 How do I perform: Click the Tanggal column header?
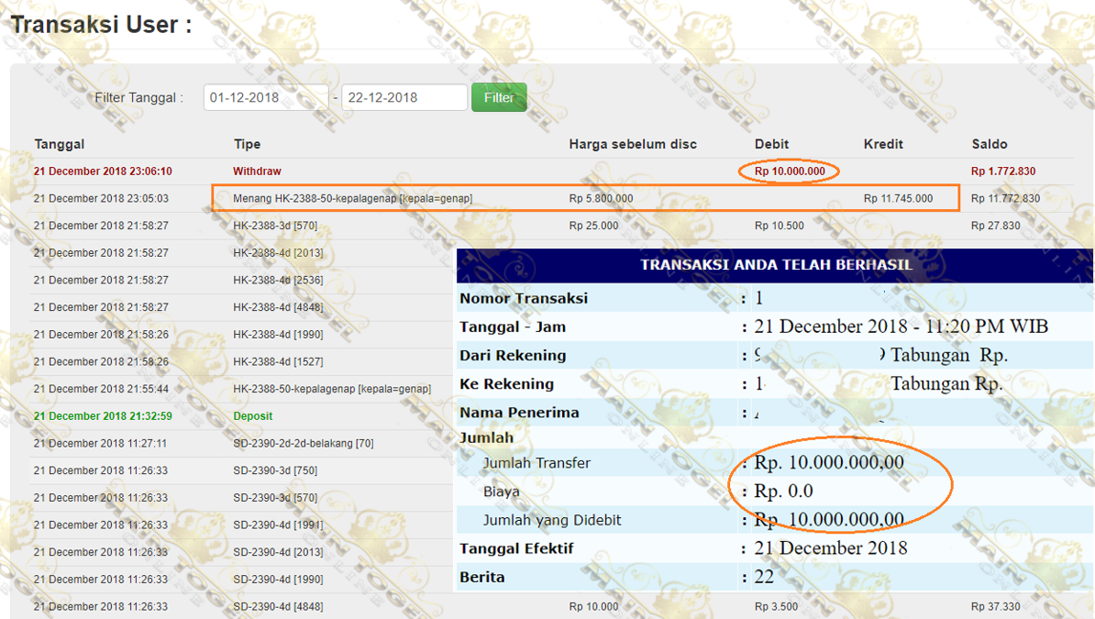click(x=60, y=144)
